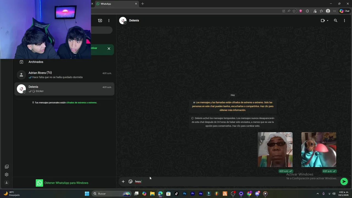This screenshot has height=198, width=352.
Task: Open WhatsApp settings gear icon
Action: [7, 175]
